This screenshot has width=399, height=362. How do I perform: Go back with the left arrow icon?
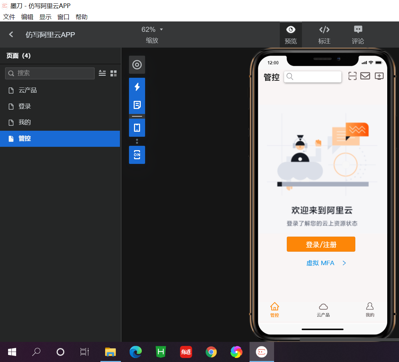(x=11, y=35)
